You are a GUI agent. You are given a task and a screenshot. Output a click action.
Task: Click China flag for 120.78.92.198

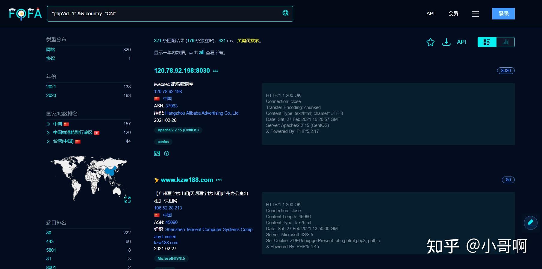[x=157, y=99]
